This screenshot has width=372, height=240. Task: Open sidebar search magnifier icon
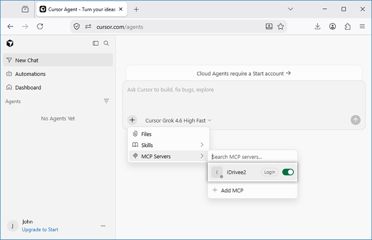click(x=106, y=43)
